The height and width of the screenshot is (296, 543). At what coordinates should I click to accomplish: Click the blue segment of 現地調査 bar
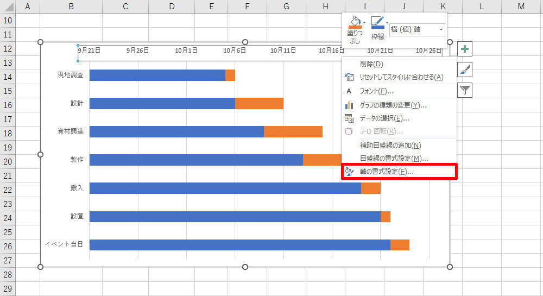point(157,75)
